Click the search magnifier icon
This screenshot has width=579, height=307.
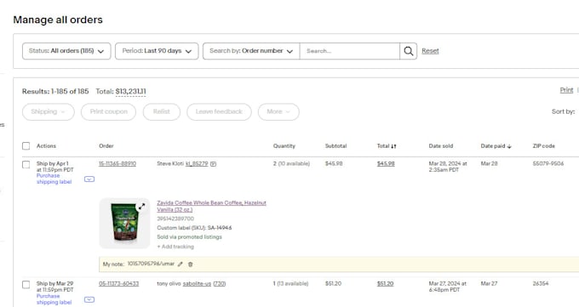[x=409, y=51]
